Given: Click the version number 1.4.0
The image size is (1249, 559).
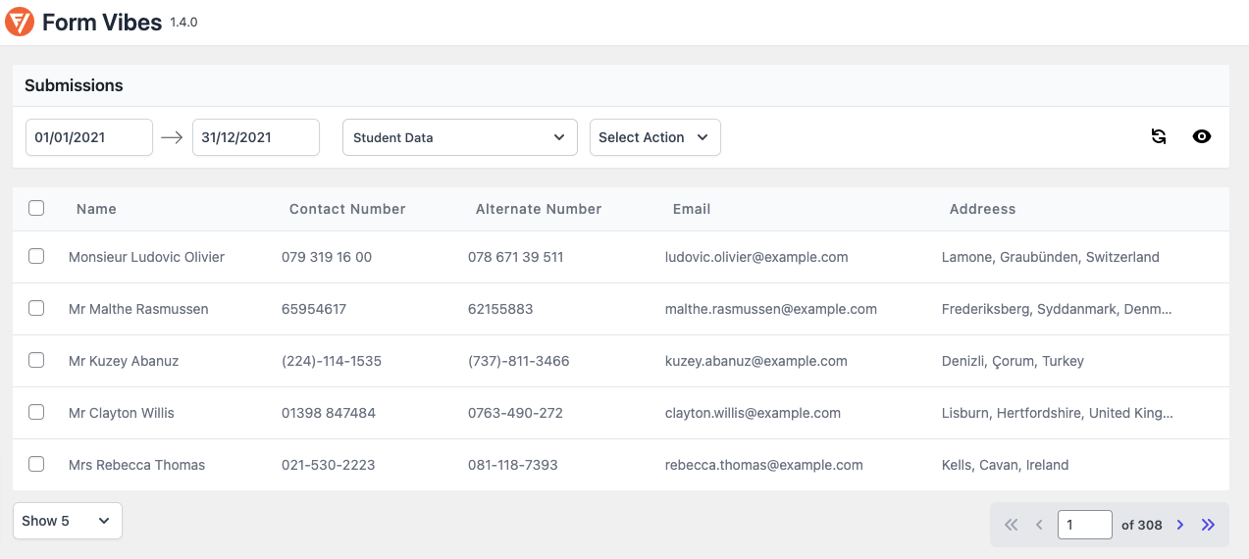Looking at the screenshot, I should [183, 22].
